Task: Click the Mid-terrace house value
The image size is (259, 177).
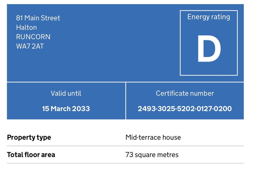Action: coord(153,137)
